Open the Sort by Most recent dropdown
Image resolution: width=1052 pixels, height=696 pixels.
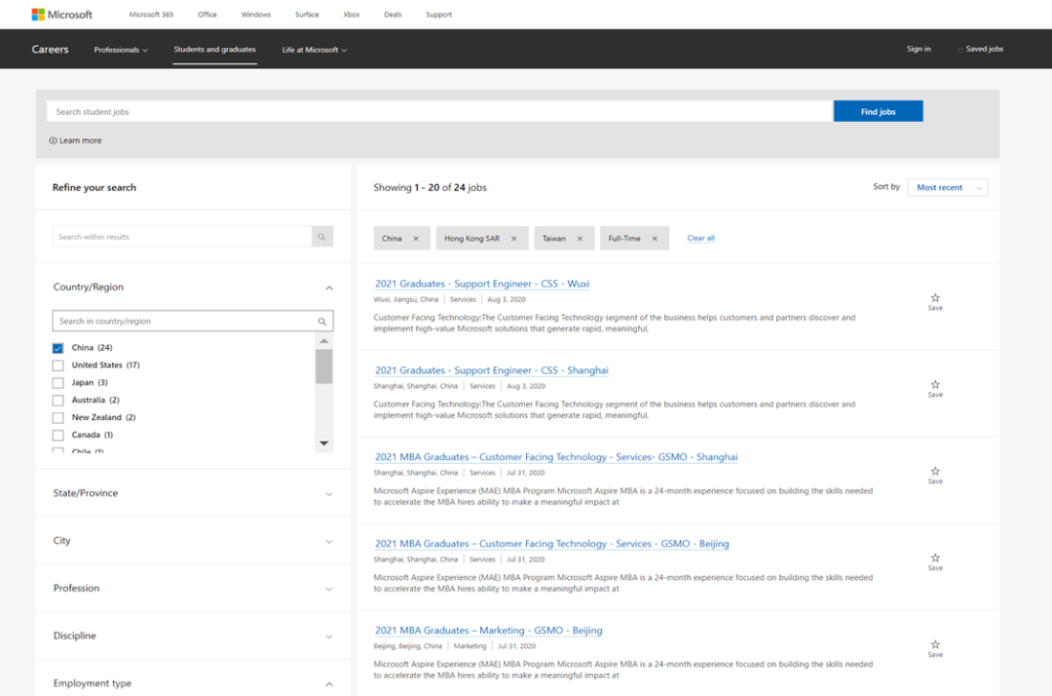tap(948, 187)
